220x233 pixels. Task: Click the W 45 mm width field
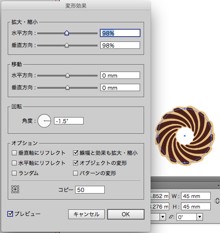[196, 196]
